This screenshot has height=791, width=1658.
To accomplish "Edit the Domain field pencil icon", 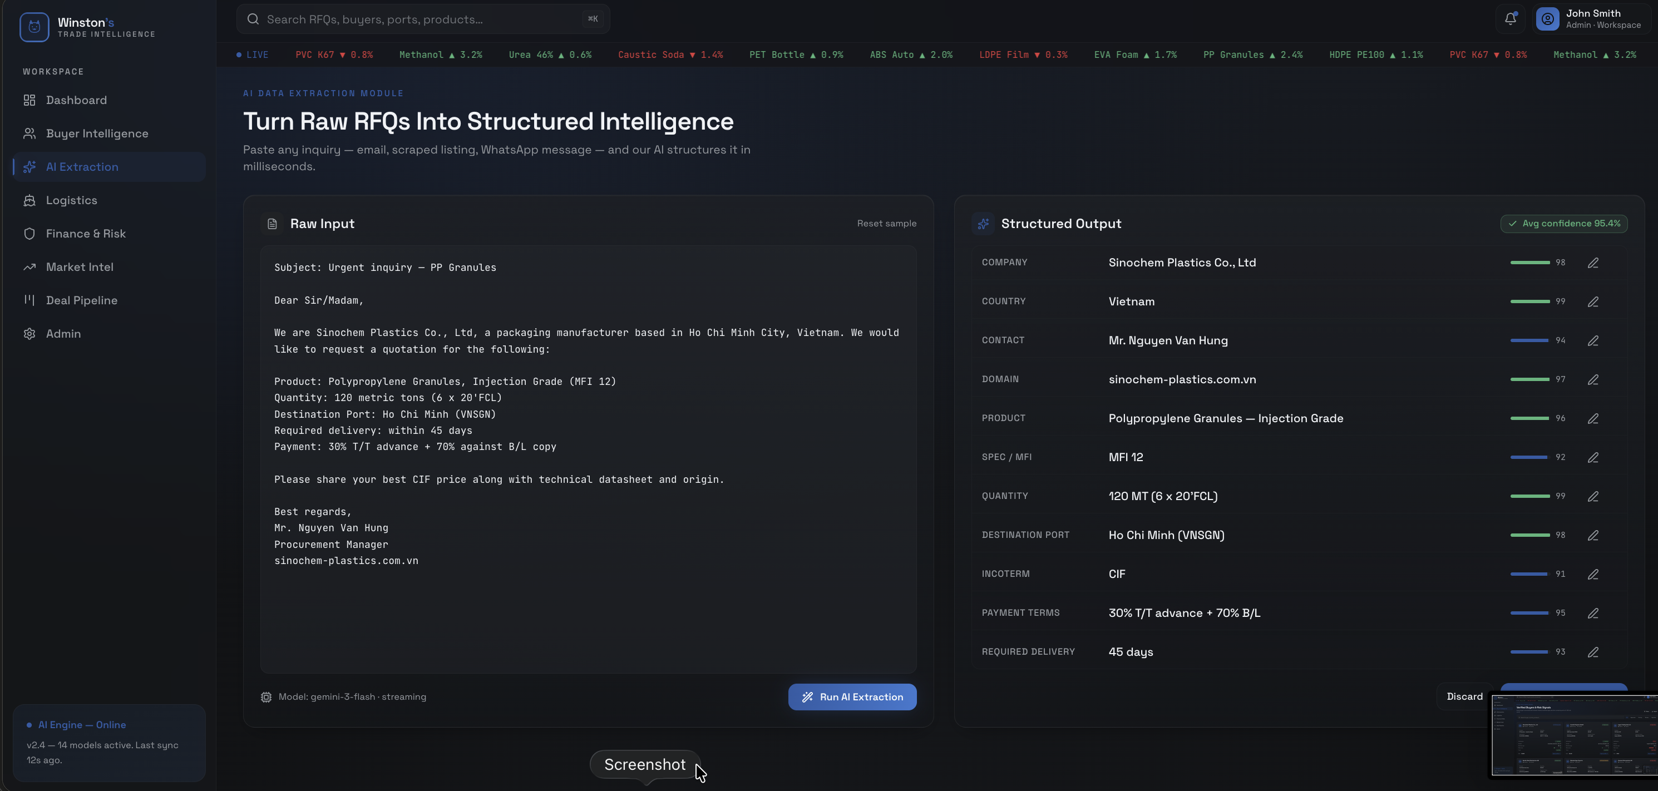I will tap(1593, 380).
